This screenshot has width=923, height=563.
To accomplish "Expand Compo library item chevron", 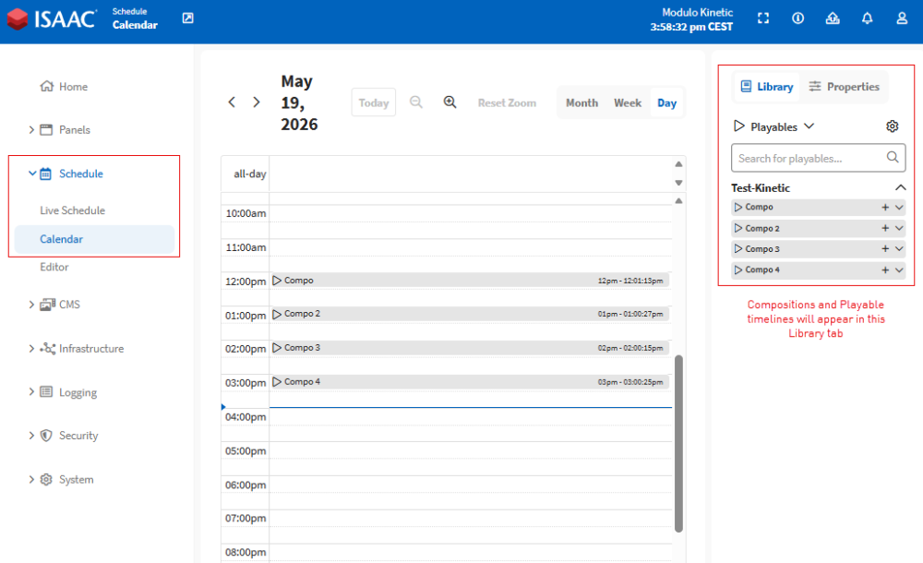I will click(899, 208).
